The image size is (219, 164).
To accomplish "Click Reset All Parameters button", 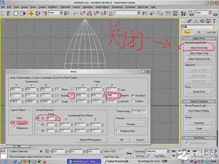I will [x=90, y=140].
